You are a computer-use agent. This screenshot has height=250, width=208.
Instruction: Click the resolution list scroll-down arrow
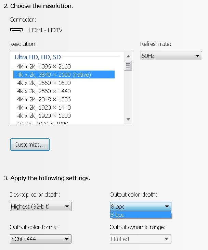129,119
